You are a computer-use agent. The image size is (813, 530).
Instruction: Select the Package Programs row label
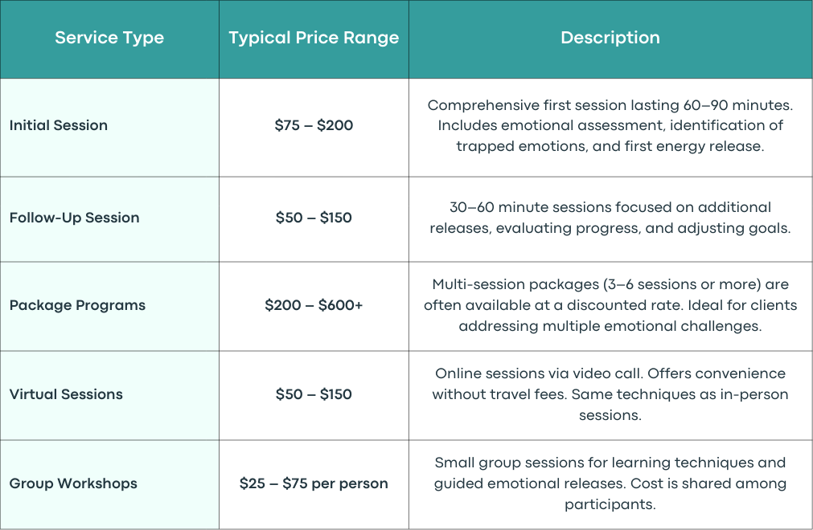point(77,305)
